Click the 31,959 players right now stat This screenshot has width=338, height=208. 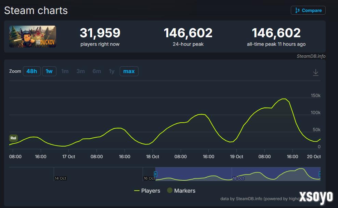(x=100, y=33)
